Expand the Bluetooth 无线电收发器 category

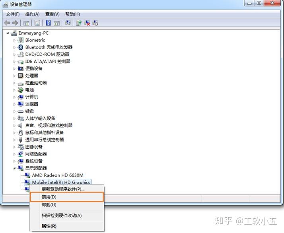tap(14, 47)
